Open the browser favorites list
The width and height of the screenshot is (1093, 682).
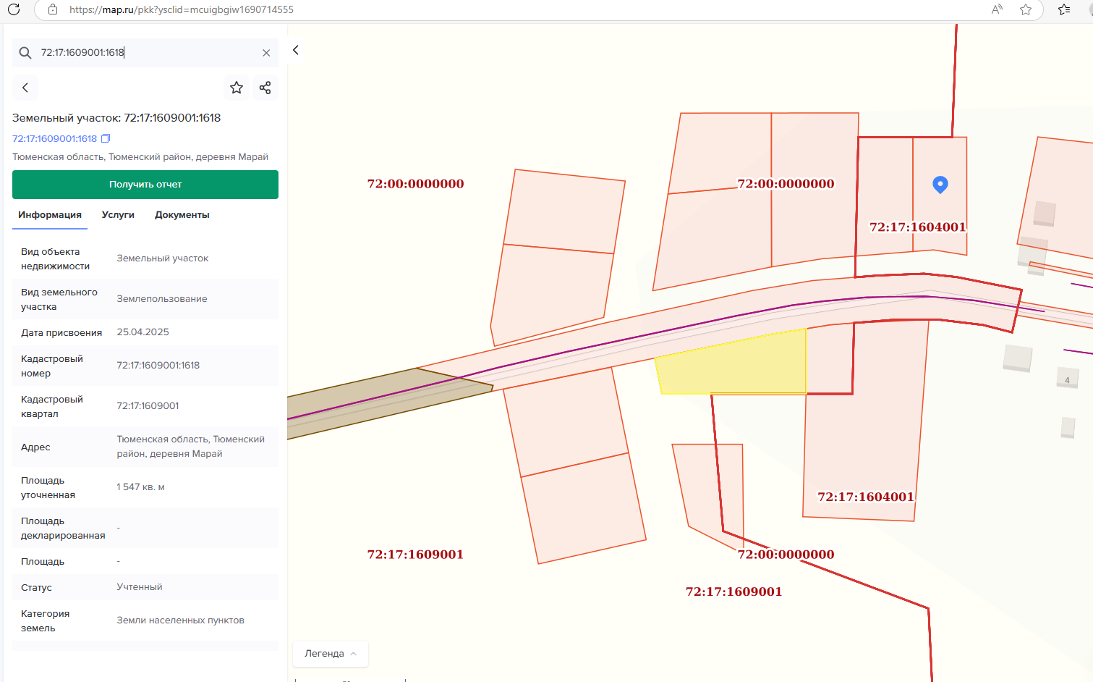(1064, 9)
